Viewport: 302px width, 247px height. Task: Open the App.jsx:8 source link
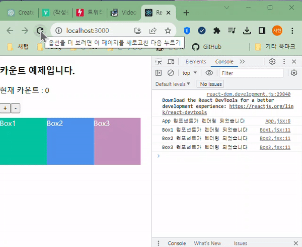[278, 121]
